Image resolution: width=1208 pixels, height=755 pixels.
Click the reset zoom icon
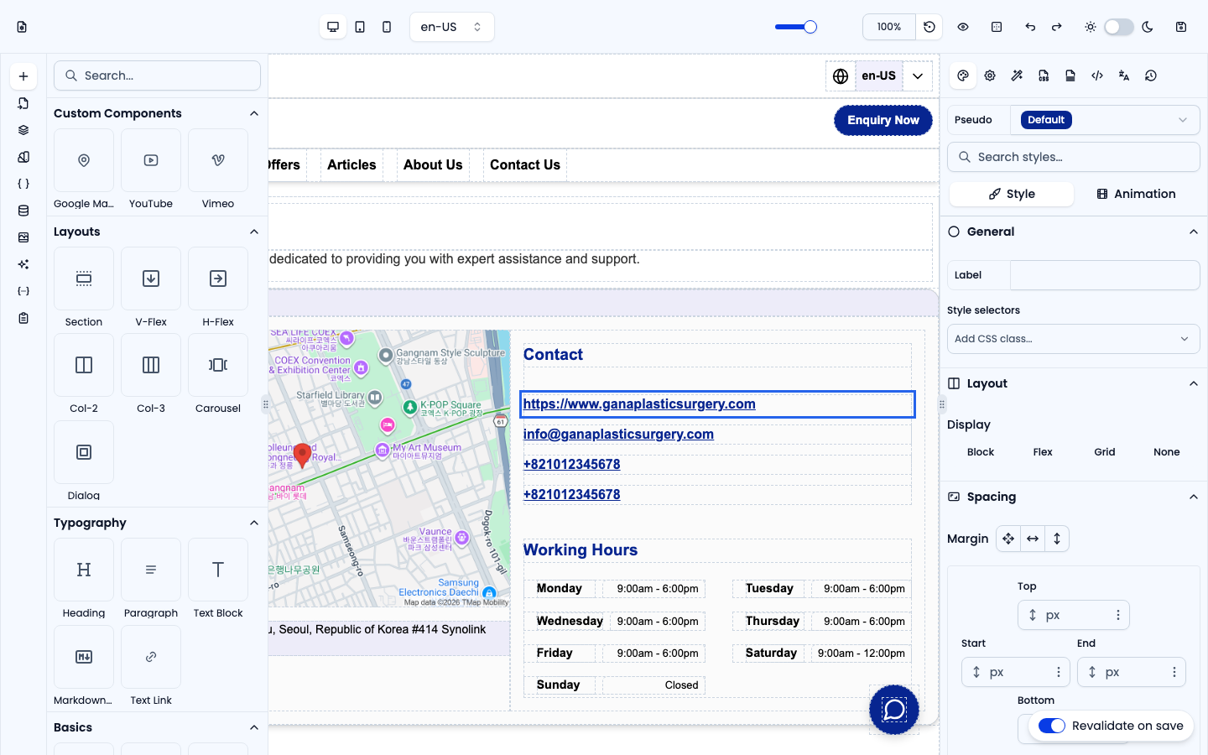(x=929, y=27)
